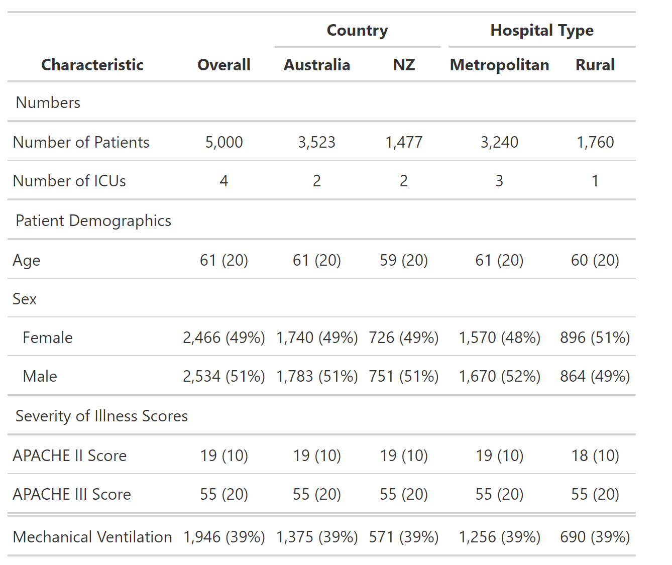Click the Mechanical Ventilation row label
Viewport: 672px width, 565px height.
(x=92, y=537)
